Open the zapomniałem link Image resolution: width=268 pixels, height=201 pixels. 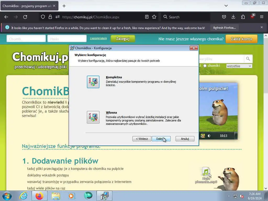(98, 38)
